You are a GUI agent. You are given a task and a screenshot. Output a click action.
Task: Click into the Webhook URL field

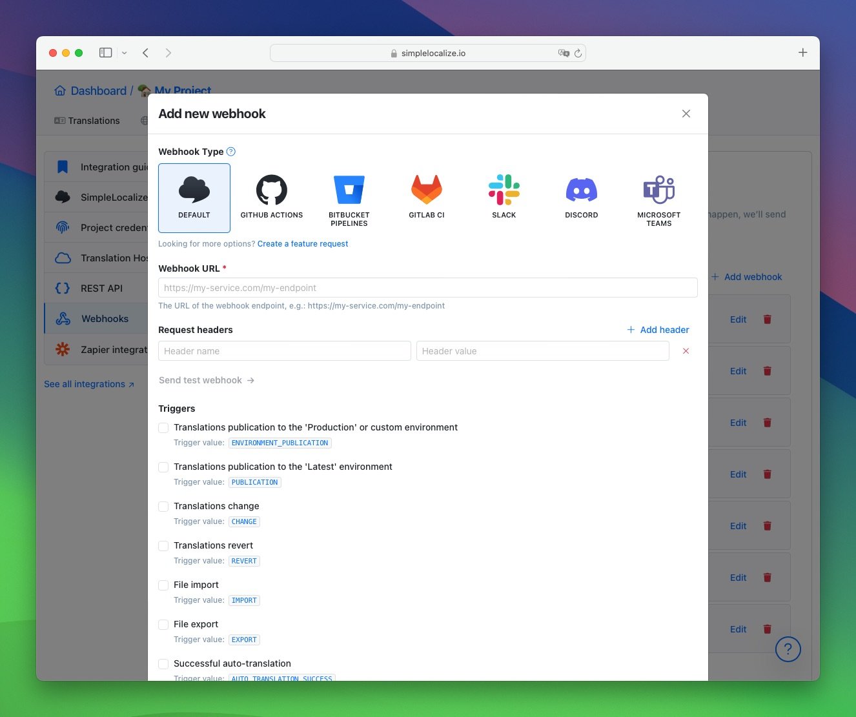427,288
